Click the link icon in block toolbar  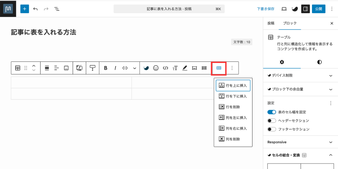click(125, 68)
